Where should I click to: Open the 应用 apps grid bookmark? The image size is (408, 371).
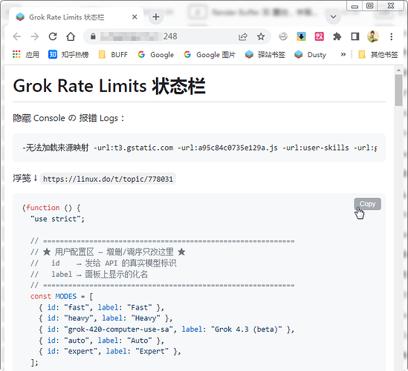click(x=26, y=55)
